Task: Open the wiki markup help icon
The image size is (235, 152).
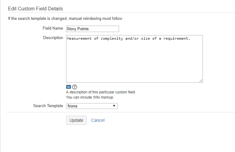Action: click(74, 87)
